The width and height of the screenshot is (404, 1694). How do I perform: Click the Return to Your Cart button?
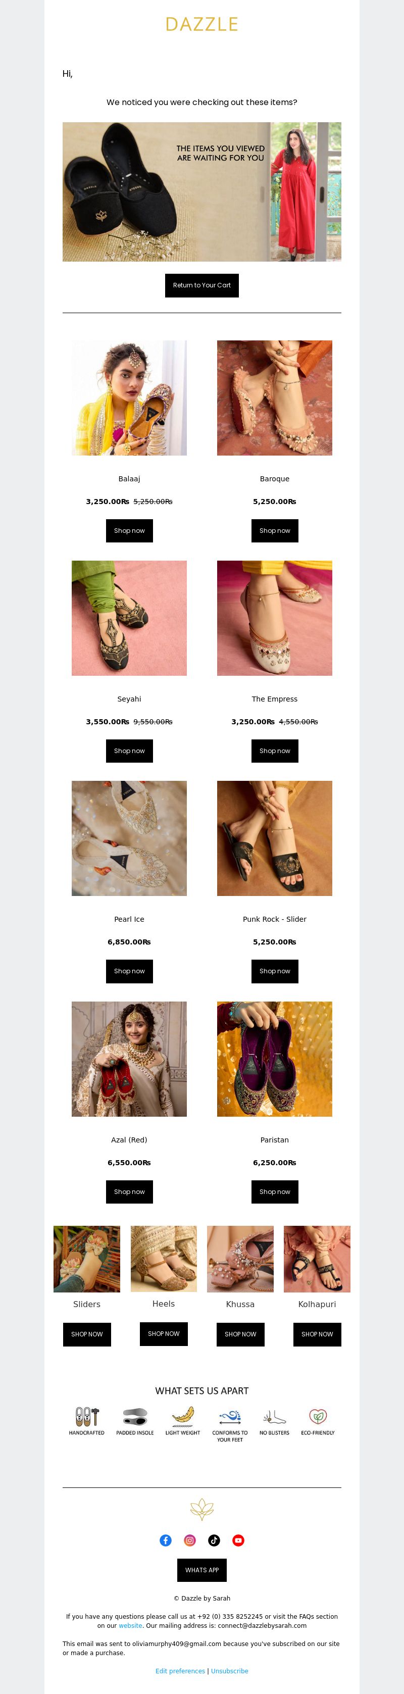tap(202, 285)
